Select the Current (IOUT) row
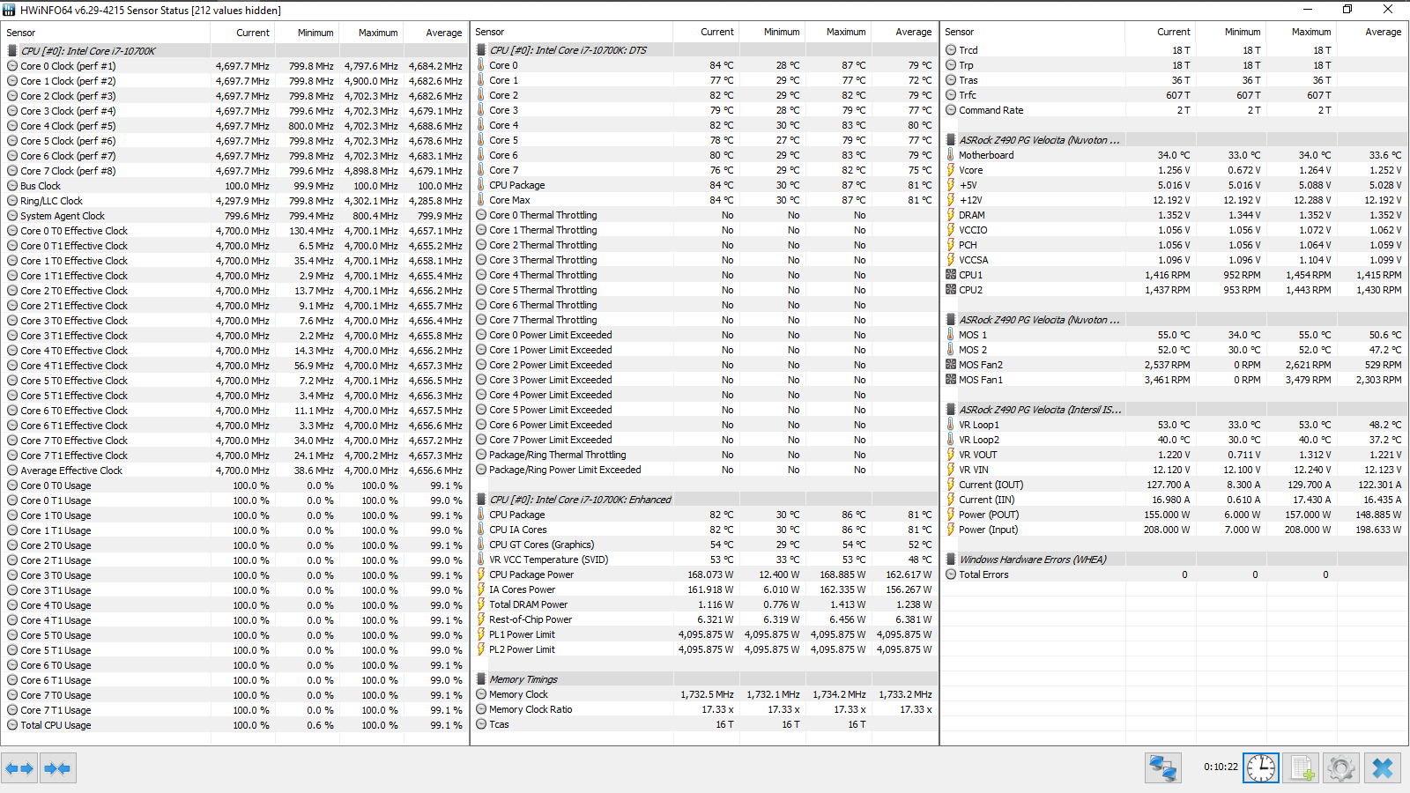Viewport: 1410px width, 793px height. [x=1175, y=485]
